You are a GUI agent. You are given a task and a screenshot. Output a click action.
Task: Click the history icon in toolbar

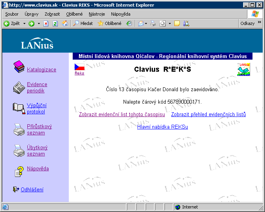(x=129, y=23)
